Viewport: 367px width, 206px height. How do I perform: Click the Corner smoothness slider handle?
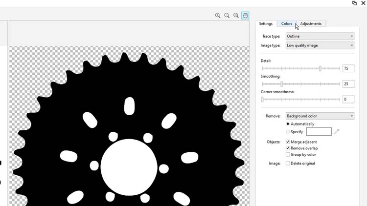tap(262, 99)
